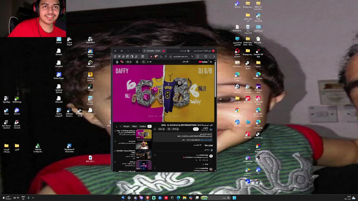The width and height of the screenshot is (358, 201).
Task: Click the bookmark icon in the browser toolbar
Action: tap(198, 56)
